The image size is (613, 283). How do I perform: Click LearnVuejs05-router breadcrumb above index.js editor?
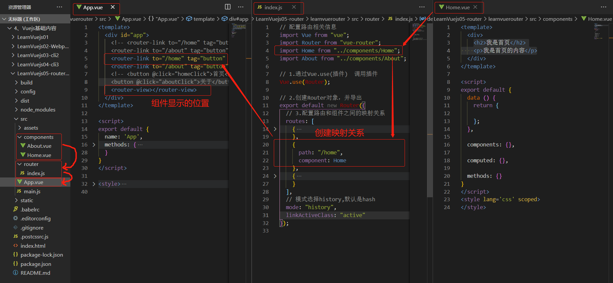[280, 19]
